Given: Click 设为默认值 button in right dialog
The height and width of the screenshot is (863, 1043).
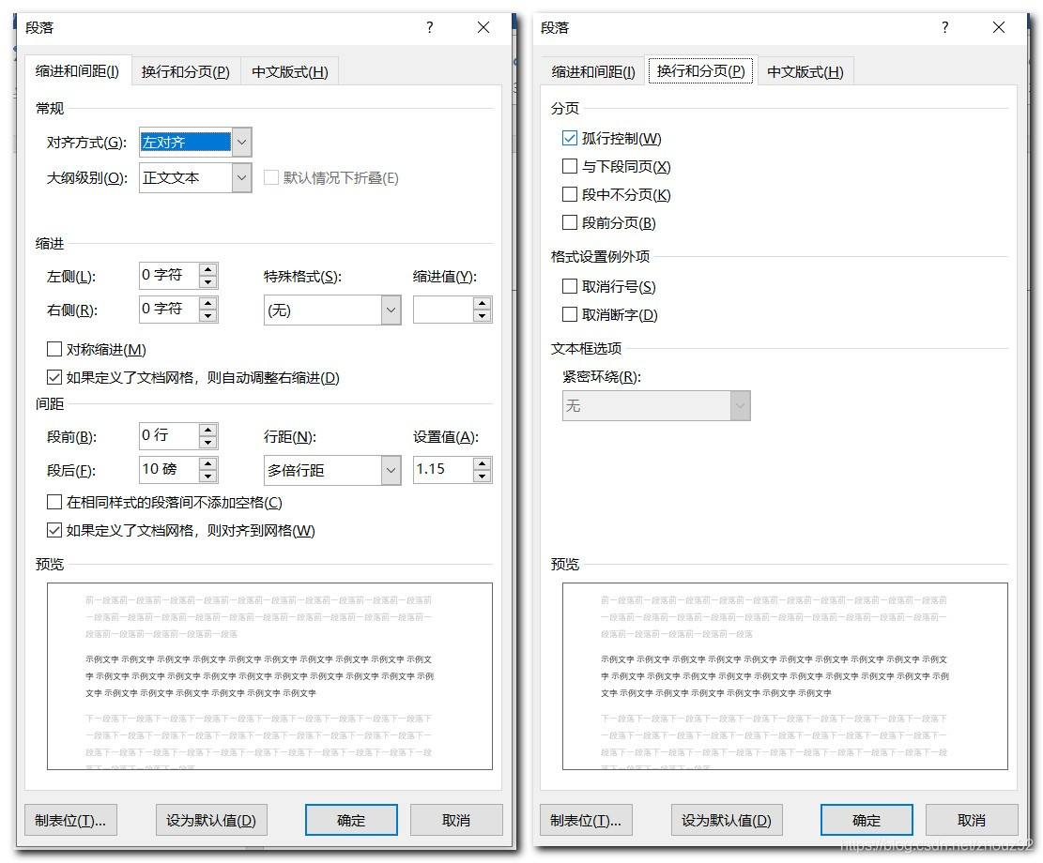Looking at the screenshot, I should (x=727, y=820).
